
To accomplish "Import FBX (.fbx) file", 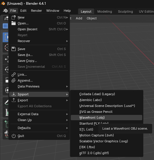I will point(107,147).
